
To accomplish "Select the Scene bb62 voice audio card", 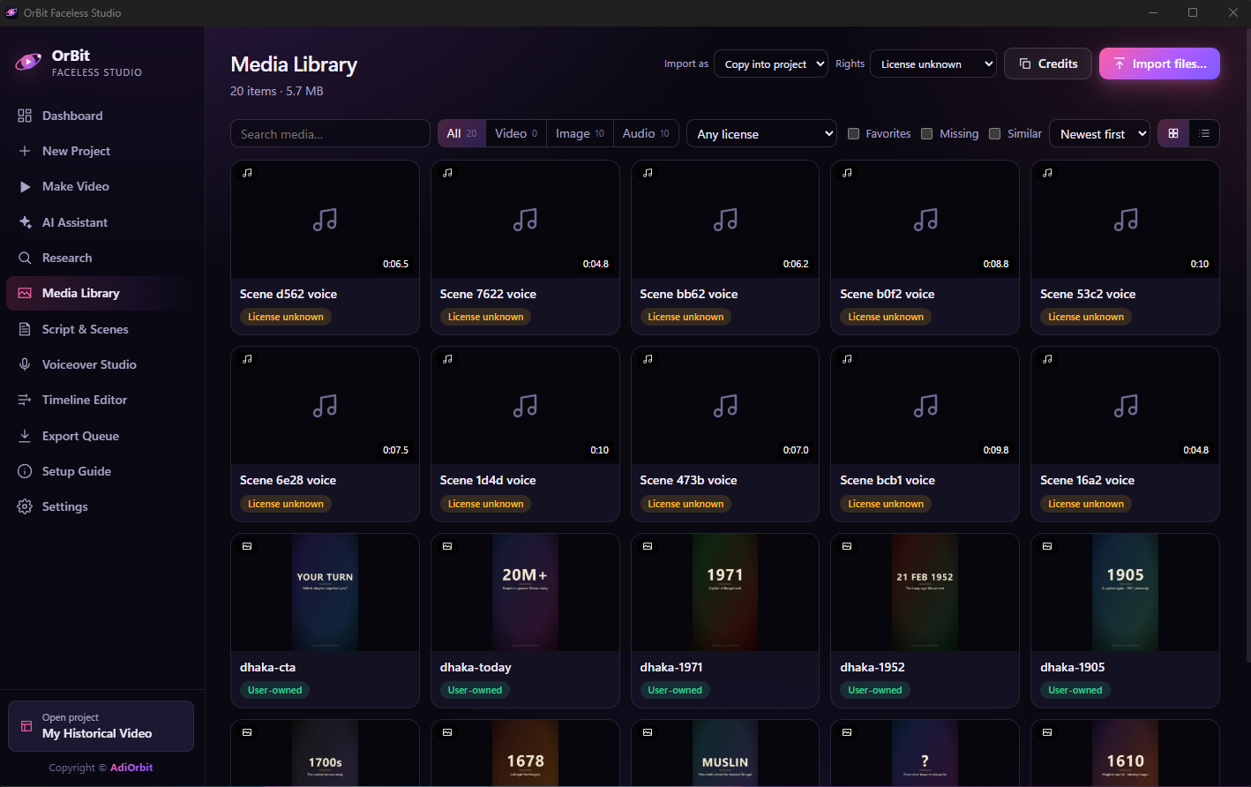I will pos(725,247).
